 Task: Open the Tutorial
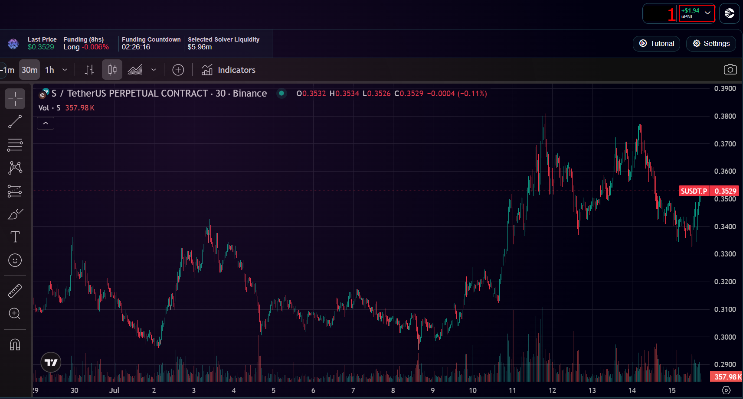[x=656, y=43]
